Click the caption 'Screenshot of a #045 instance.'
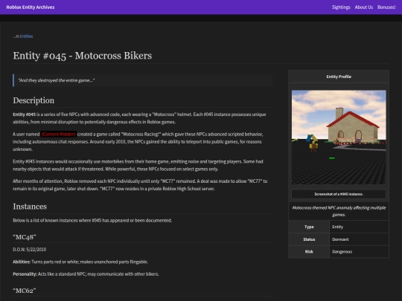 [x=339, y=194]
